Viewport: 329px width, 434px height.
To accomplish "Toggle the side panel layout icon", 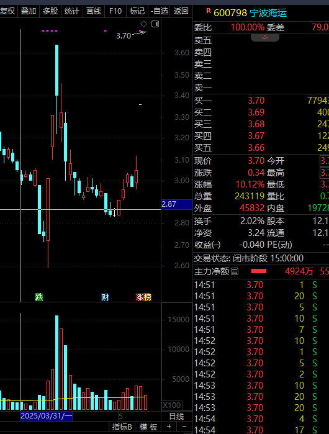I will point(155,24).
